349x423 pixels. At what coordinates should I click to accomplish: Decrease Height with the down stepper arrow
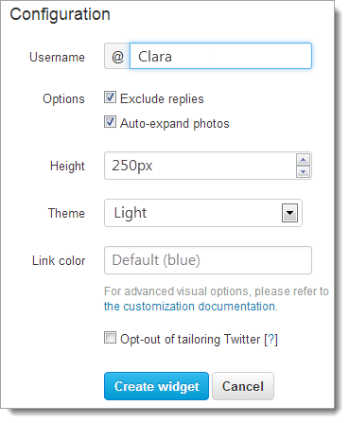point(303,171)
